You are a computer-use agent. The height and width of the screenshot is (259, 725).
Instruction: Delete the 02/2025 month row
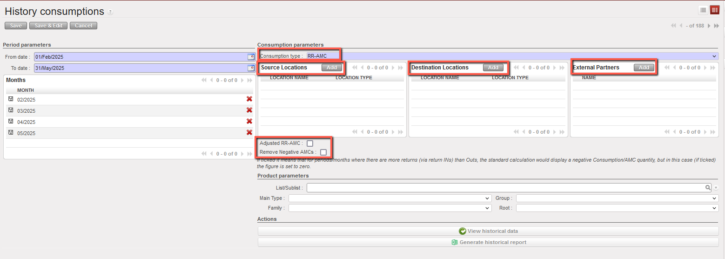coord(249,99)
